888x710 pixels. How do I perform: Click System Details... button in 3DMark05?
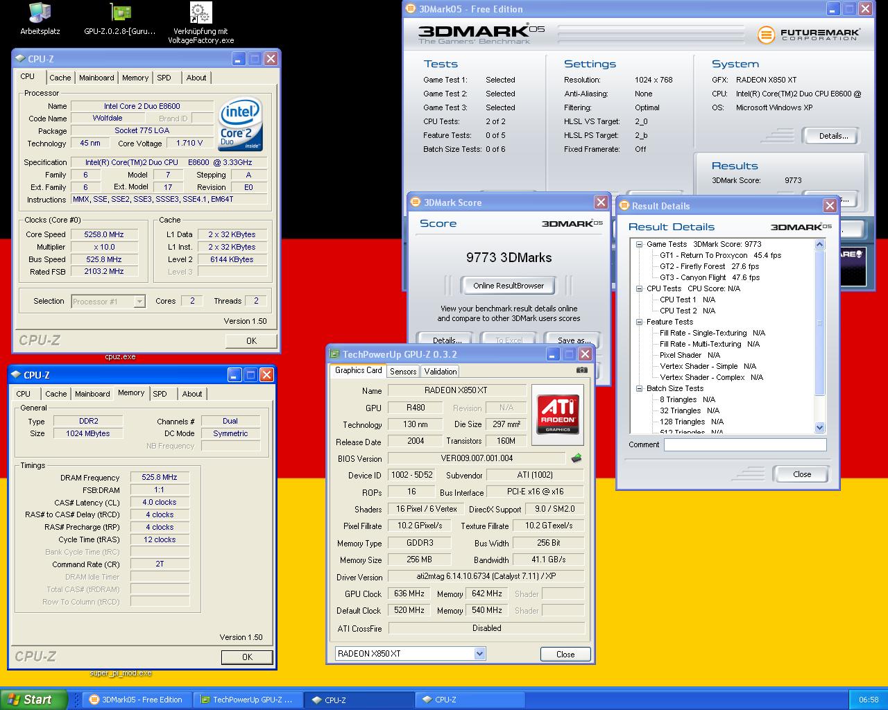tap(832, 136)
